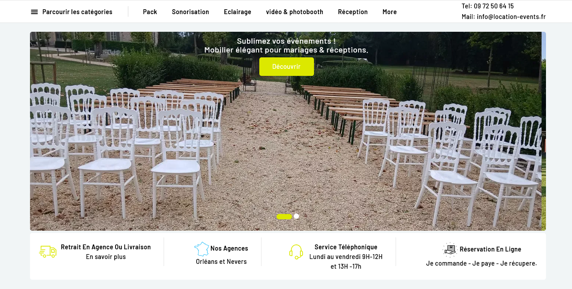Screen dimensions: 572x289
Task: Open the Retrait En Agence Ou Livraison heading
Action: pos(106,247)
